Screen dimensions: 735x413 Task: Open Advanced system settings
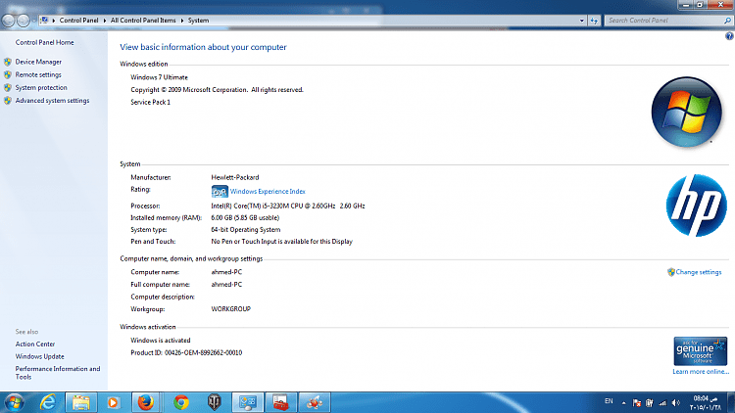52,101
